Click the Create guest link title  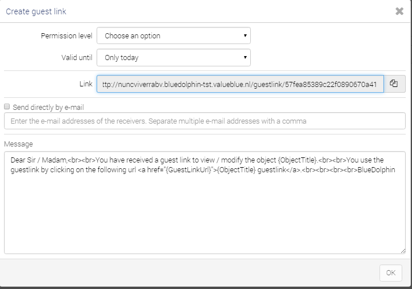click(x=36, y=11)
